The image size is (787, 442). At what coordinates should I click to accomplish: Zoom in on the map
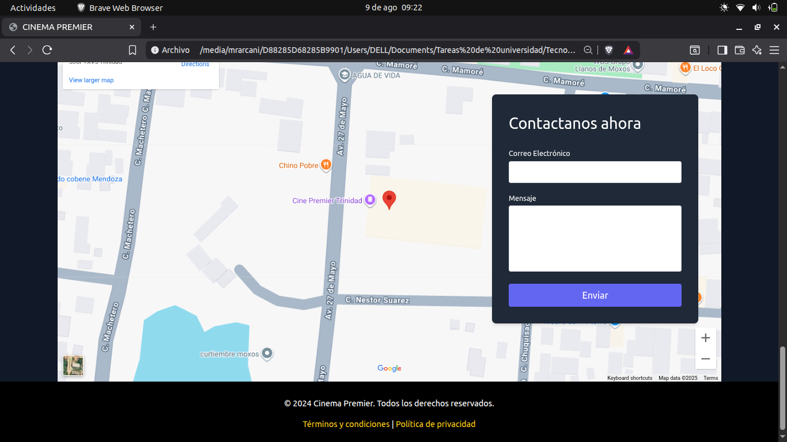point(706,338)
